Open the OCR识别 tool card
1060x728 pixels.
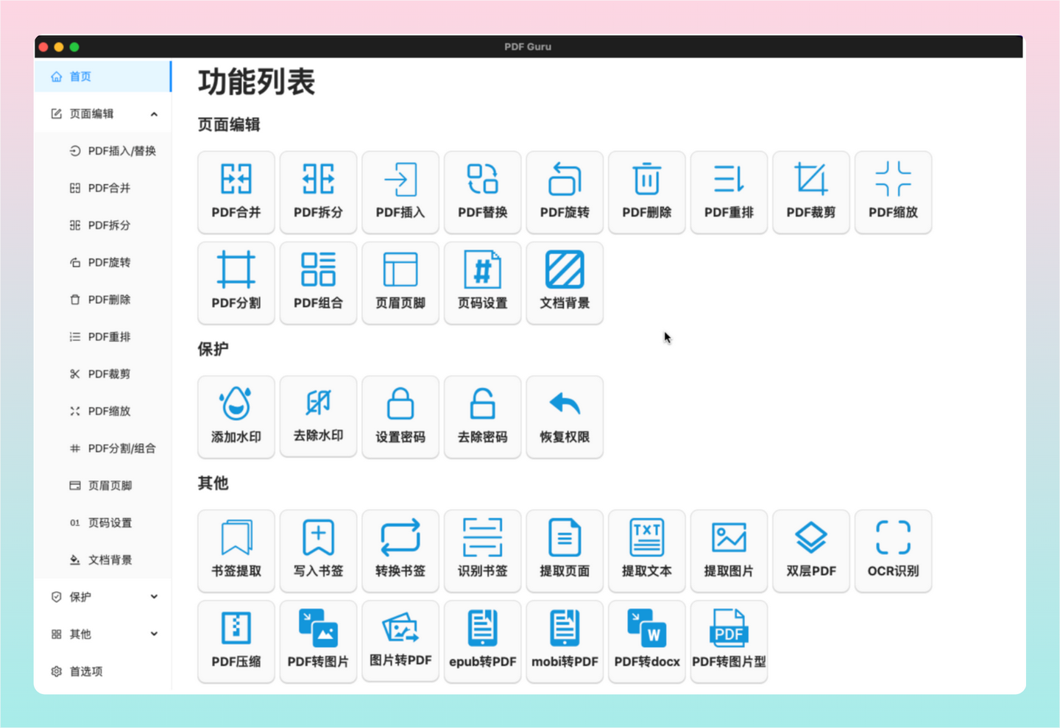[894, 551]
